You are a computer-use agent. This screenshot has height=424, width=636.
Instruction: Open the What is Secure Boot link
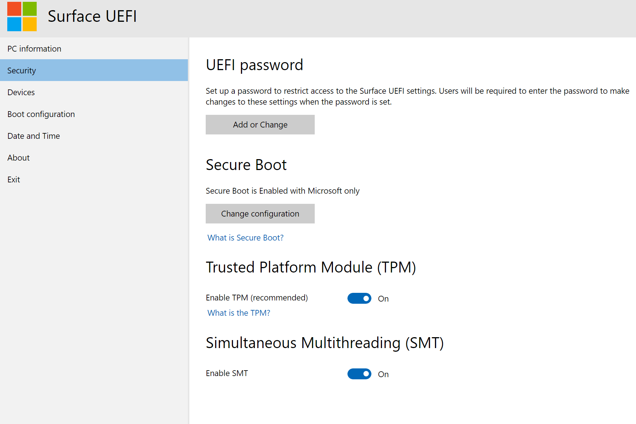click(245, 238)
